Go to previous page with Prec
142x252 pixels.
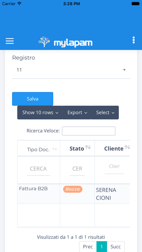[88, 247]
